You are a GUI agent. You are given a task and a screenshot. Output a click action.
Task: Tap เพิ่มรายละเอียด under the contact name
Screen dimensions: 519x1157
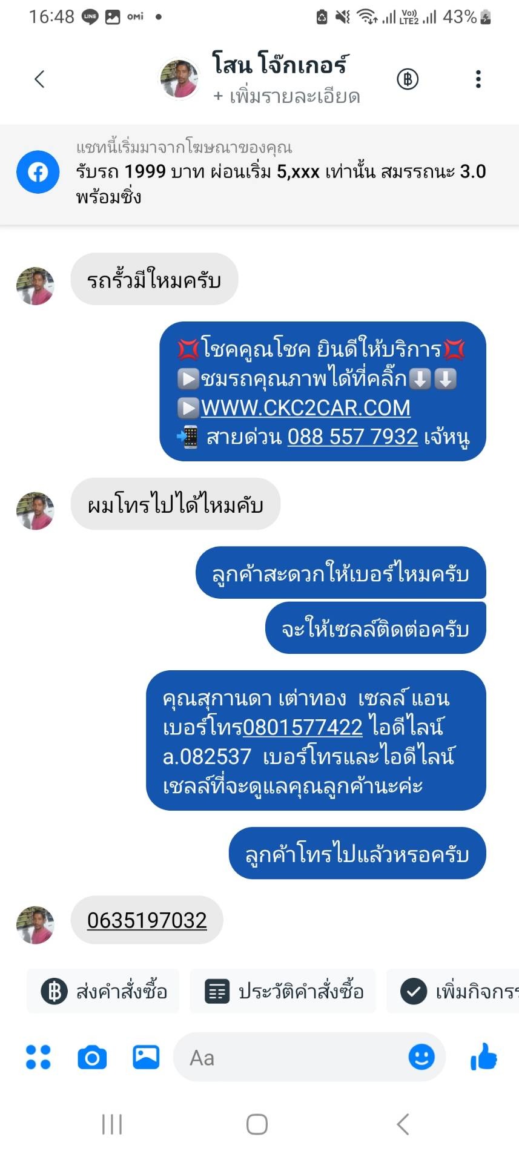tap(287, 96)
